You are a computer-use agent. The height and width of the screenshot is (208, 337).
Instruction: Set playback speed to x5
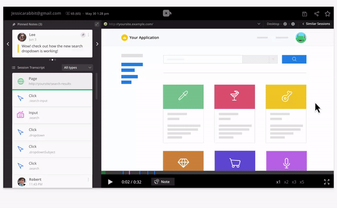(x=302, y=182)
